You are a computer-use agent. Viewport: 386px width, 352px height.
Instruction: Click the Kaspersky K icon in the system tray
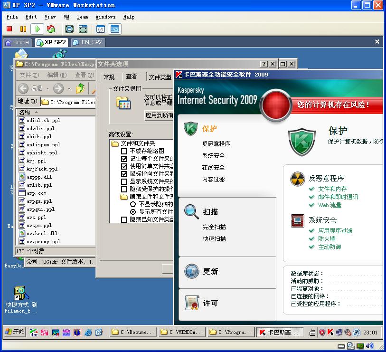(x=330, y=333)
